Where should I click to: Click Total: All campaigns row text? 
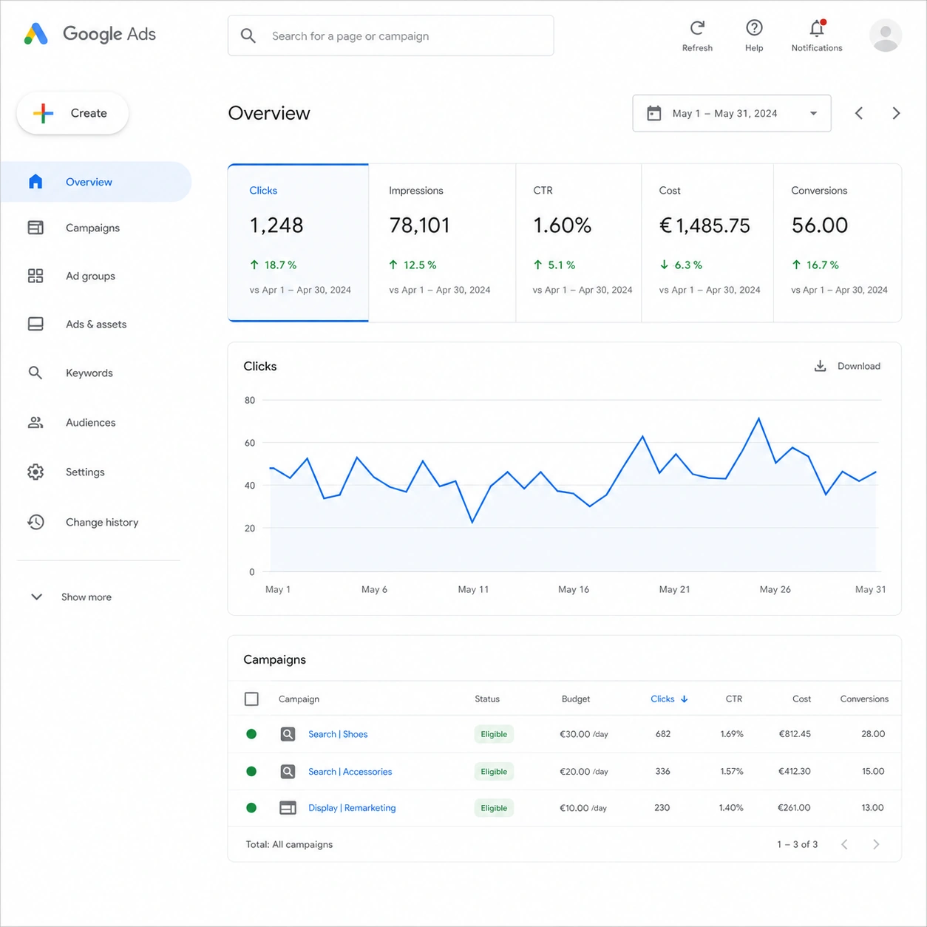(x=289, y=844)
